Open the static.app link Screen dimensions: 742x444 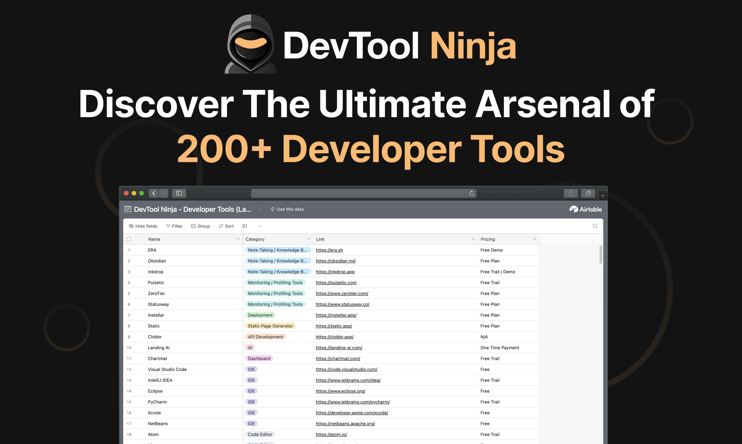click(334, 326)
